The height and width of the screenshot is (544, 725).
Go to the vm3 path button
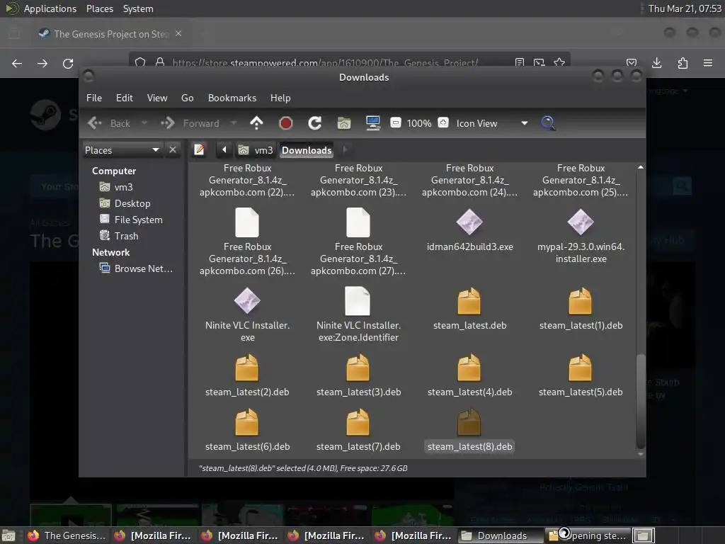point(255,150)
